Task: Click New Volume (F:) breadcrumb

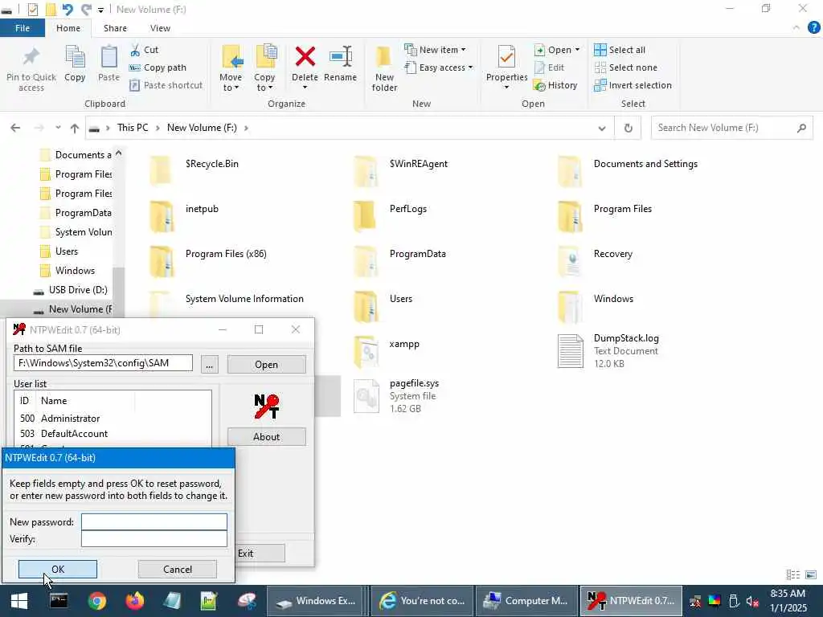Action: (x=202, y=128)
